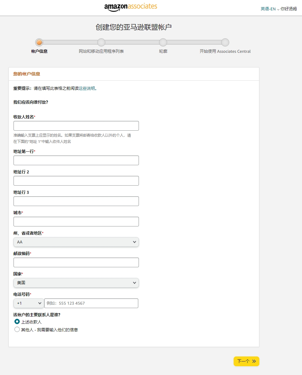The height and width of the screenshot is (375, 302).
Task: Focus the 地址第一行 input field
Action: pos(76,160)
